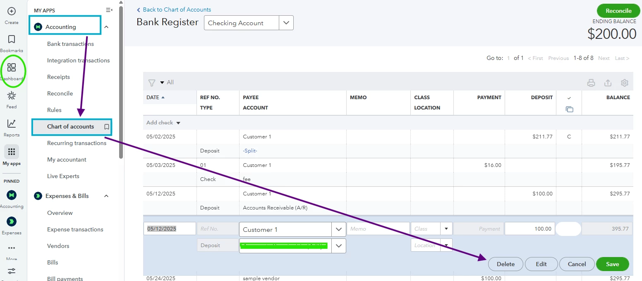Collapse the Expenses & Bills chevron

tap(106, 196)
